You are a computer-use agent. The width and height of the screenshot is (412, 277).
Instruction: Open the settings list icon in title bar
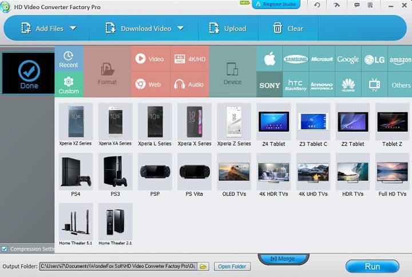click(x=370, y=5)
